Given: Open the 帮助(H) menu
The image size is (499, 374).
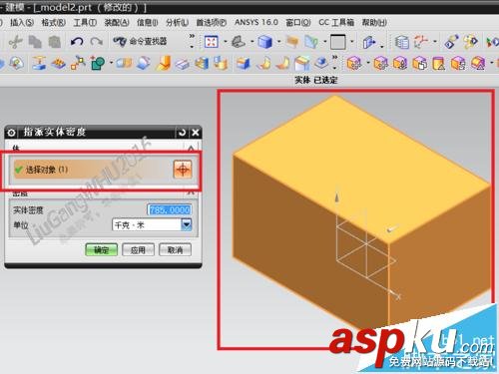Looking at the screenshot, I should 374,23.
